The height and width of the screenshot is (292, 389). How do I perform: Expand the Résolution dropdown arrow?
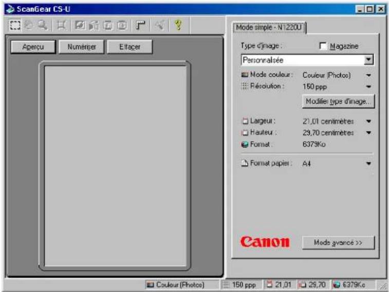[368, 86]
